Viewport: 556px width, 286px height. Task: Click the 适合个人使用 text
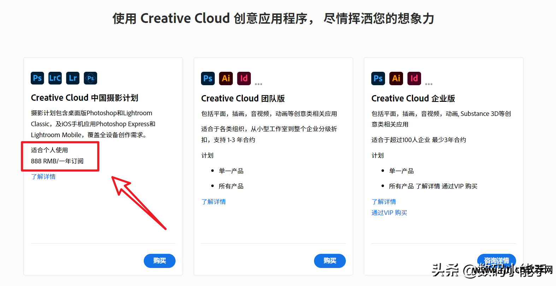tap(49, 150)
